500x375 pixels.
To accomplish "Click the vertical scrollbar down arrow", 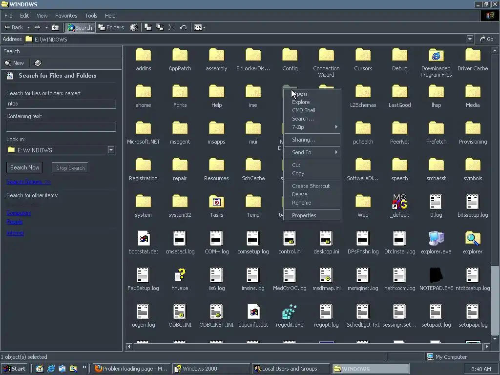I will [x=495, y=339].
